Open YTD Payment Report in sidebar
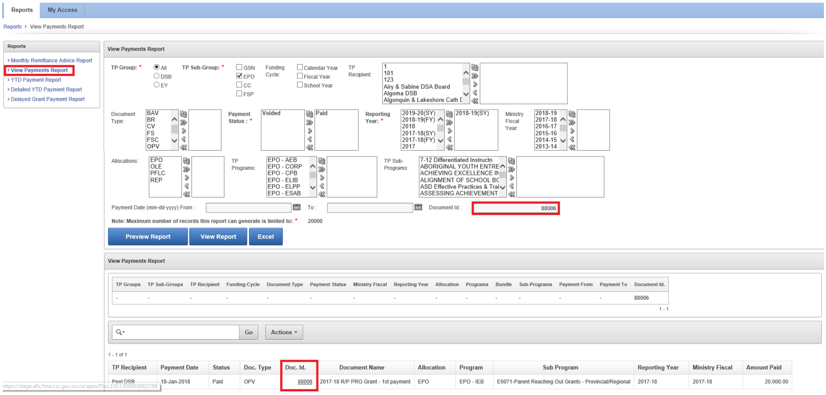 pyautogui.click(x=36, y=80)
